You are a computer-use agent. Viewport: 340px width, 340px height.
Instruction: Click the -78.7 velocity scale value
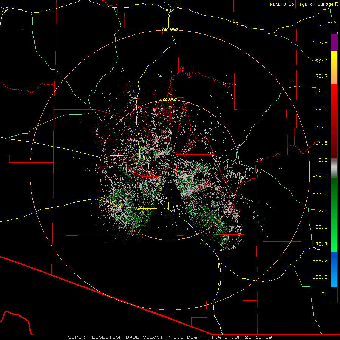pyautogui.click(x=320, y=244)
